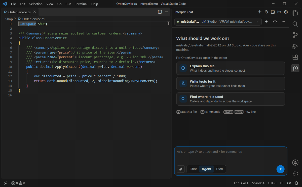This screenshot has height=187, width=302.
Task: Open the Edit menu
Action: 22,4
